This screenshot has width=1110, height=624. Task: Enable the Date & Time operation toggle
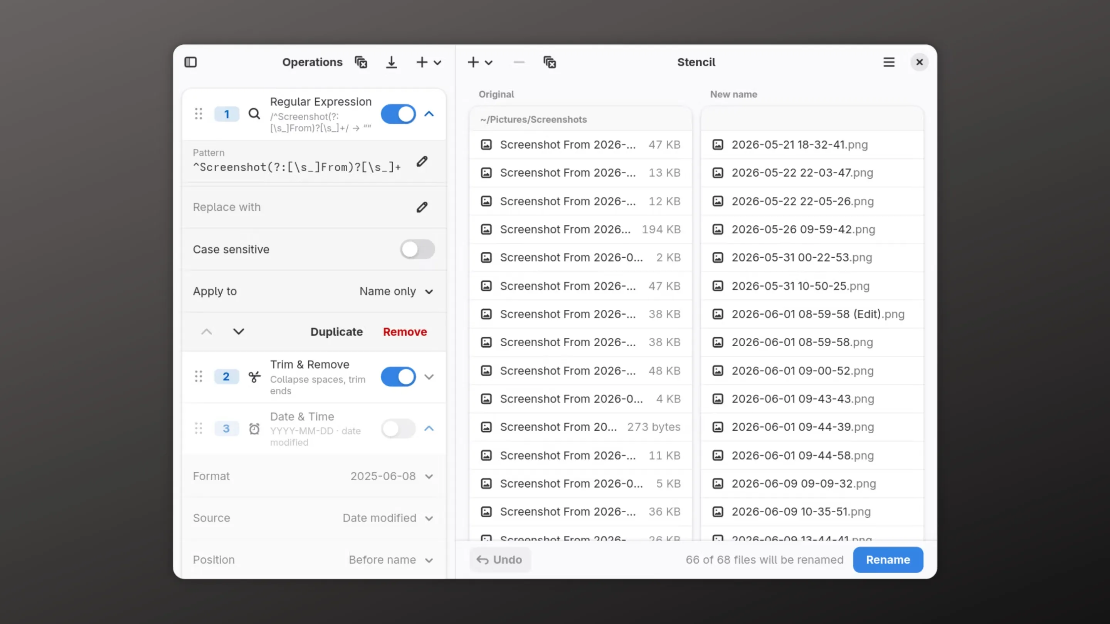(398, 428)
